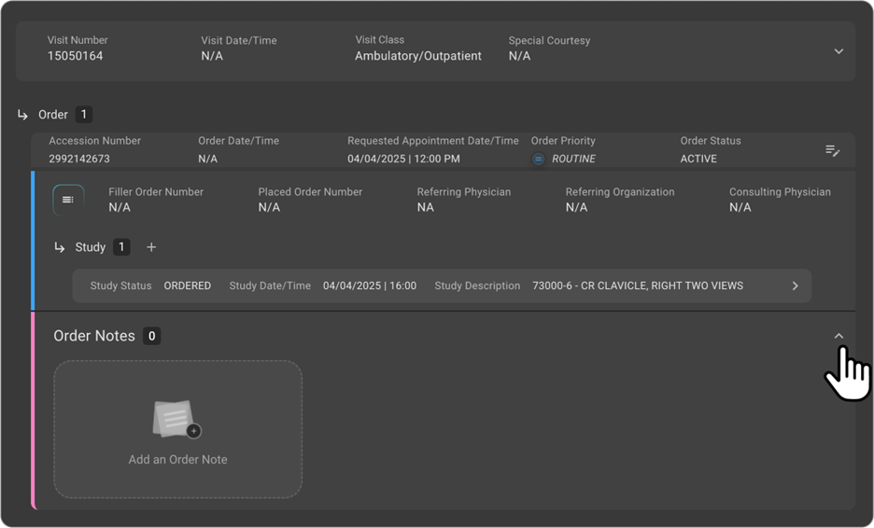
Task: Click the Study count badge
Action: pos(120,247)
